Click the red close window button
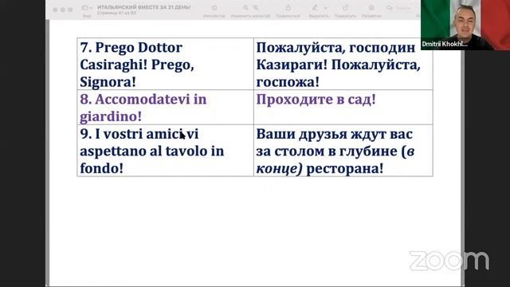 tap(55, 10)
